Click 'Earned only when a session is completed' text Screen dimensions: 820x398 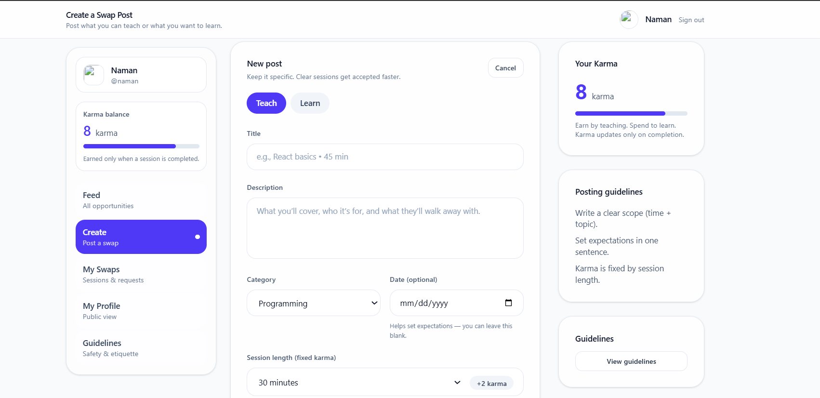tap(141, 159)
